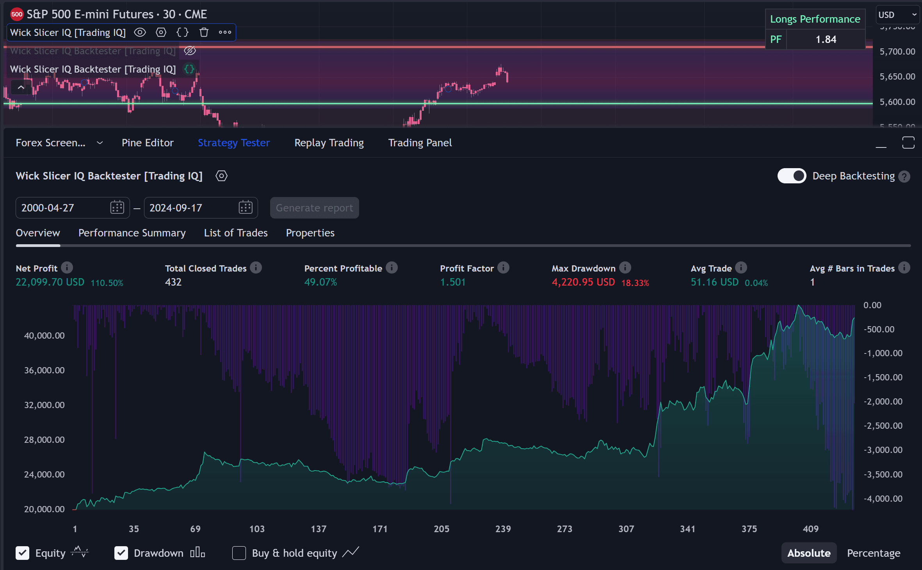Click Percent Profitable info icon

coord(392,268)
